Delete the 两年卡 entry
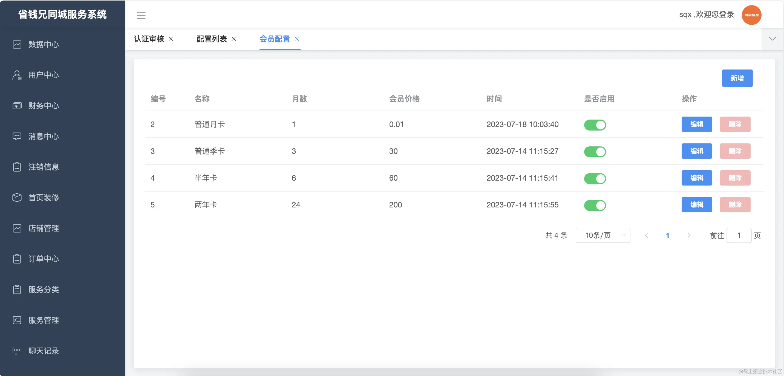The width and height of the screenshot is (784, 376). (x=735, y=205)
